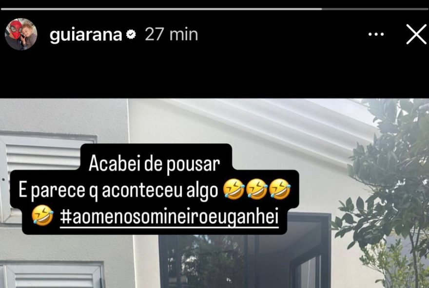Tap the verified badge next to guiarana
Screen dimensions: 429x288
tap(131, 35)
